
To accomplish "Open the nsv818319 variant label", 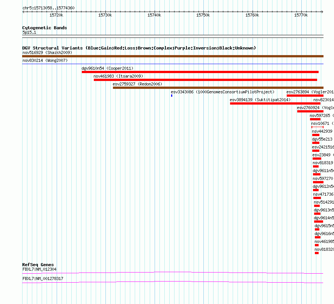I will pyautogui.click(x=323, y=163).
